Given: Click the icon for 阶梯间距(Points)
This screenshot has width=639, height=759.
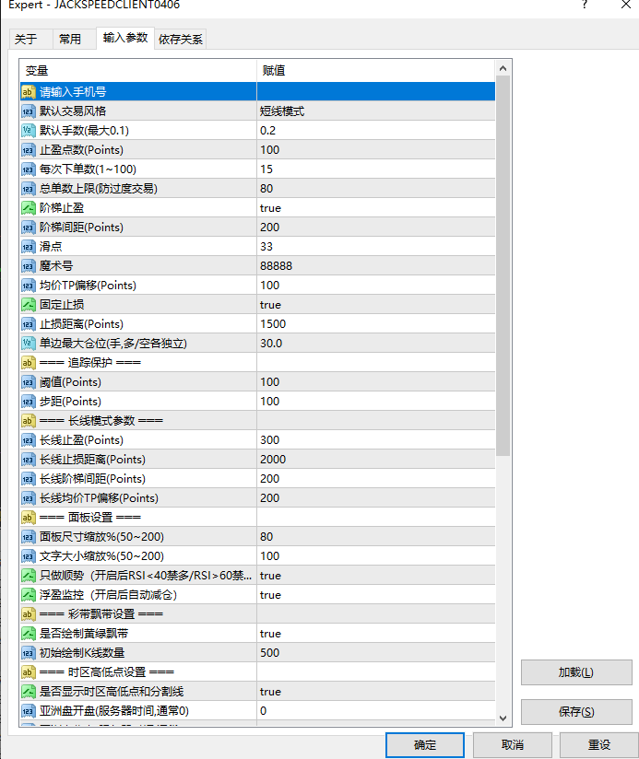Looking at the screenshot, I should [x=28, y=227].
